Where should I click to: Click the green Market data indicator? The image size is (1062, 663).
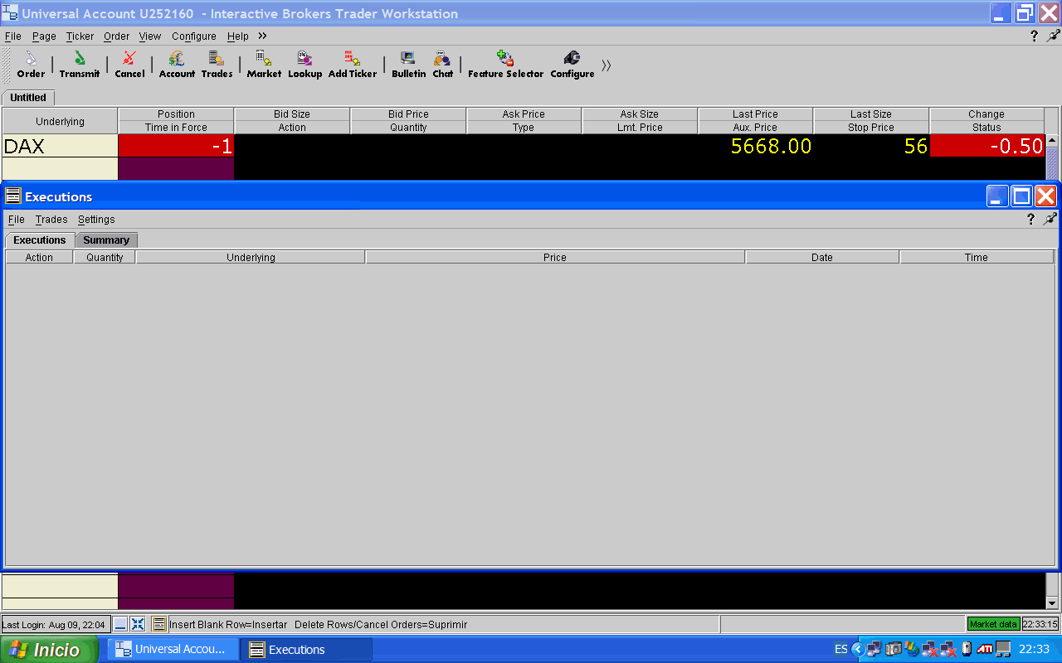(x=993, y=624)
